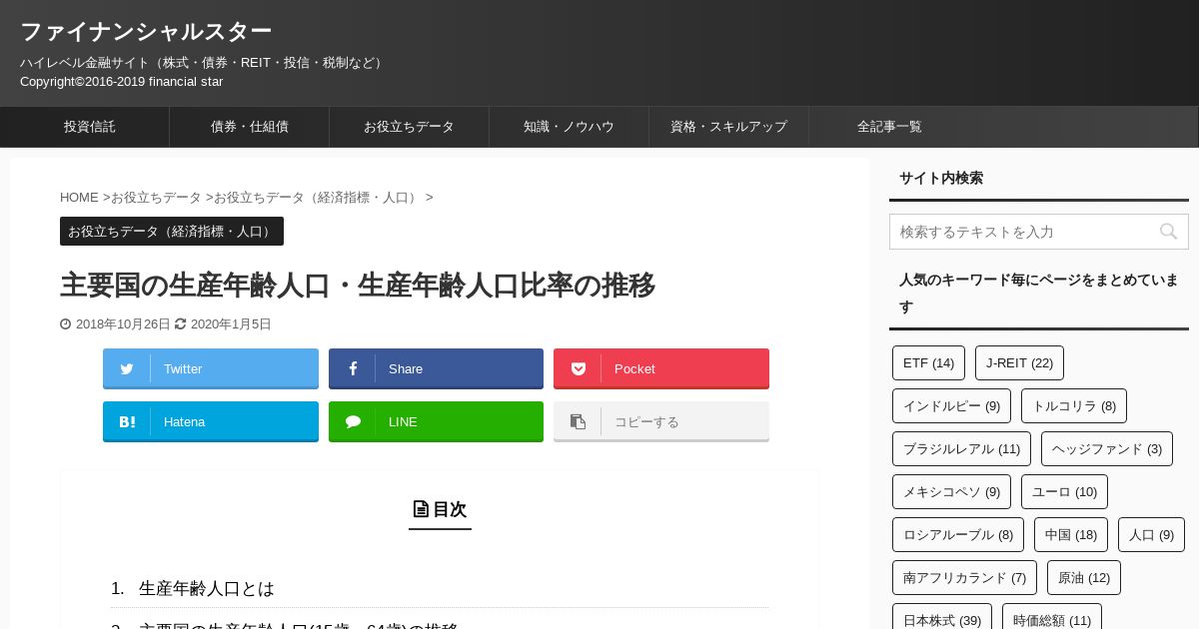The width and height of the screenshot is (1199, 629).
Task: Open the 知識・ノウハウ menu
Action: [570, 127]
